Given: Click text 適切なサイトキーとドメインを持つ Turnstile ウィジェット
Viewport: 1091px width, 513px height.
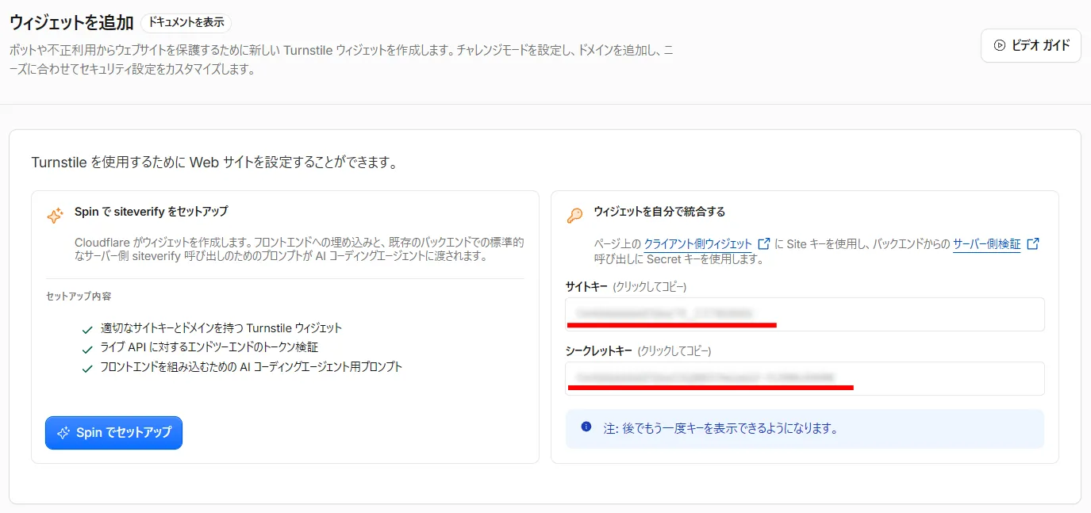Looking at the screenshot, I should pyautogui.click(x=221, y=327).
